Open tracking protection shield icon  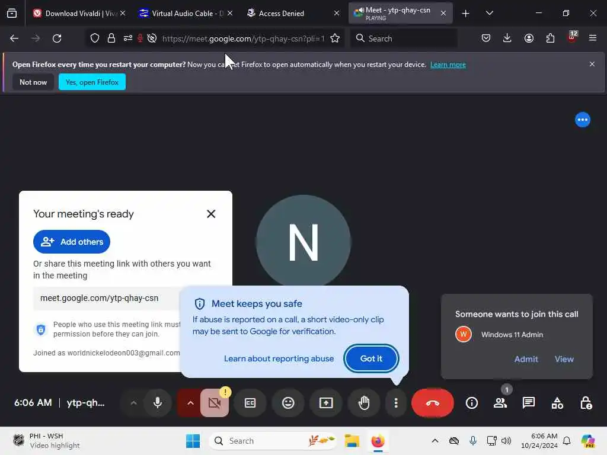click(x=95, y=39)
